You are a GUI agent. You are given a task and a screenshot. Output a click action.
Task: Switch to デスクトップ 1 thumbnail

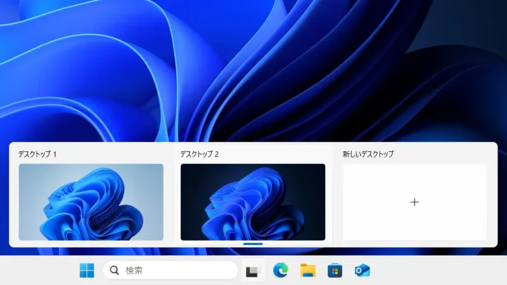click(91, 202)
